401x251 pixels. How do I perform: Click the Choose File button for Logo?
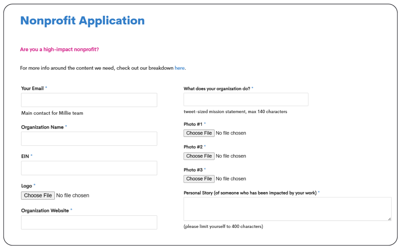click(x=38, y=195)
